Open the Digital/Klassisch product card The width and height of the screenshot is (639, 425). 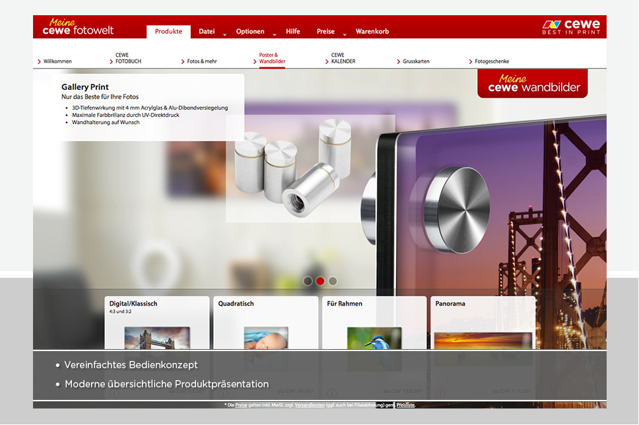coord(157,323)
